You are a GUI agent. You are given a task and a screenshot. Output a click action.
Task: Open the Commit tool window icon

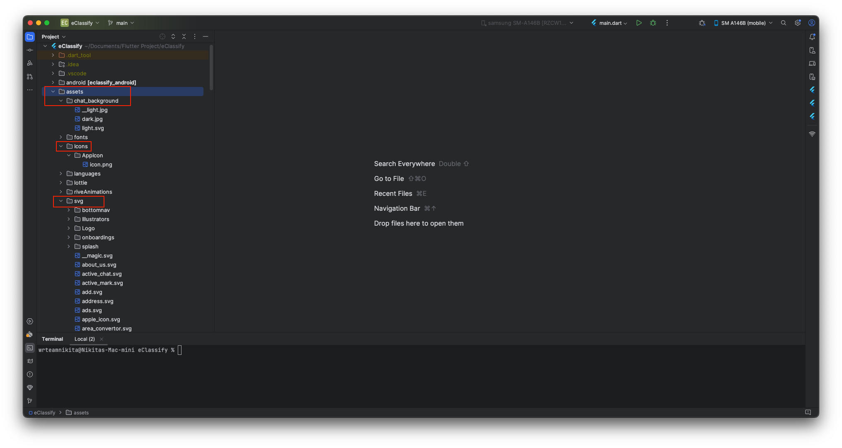[x=30, y=50]
